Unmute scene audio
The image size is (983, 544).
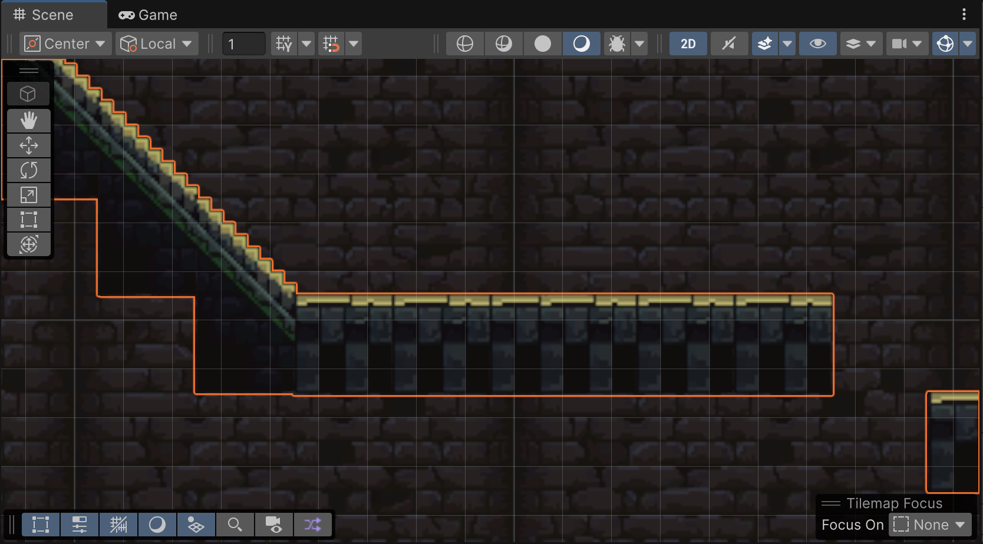coord(729,43)
